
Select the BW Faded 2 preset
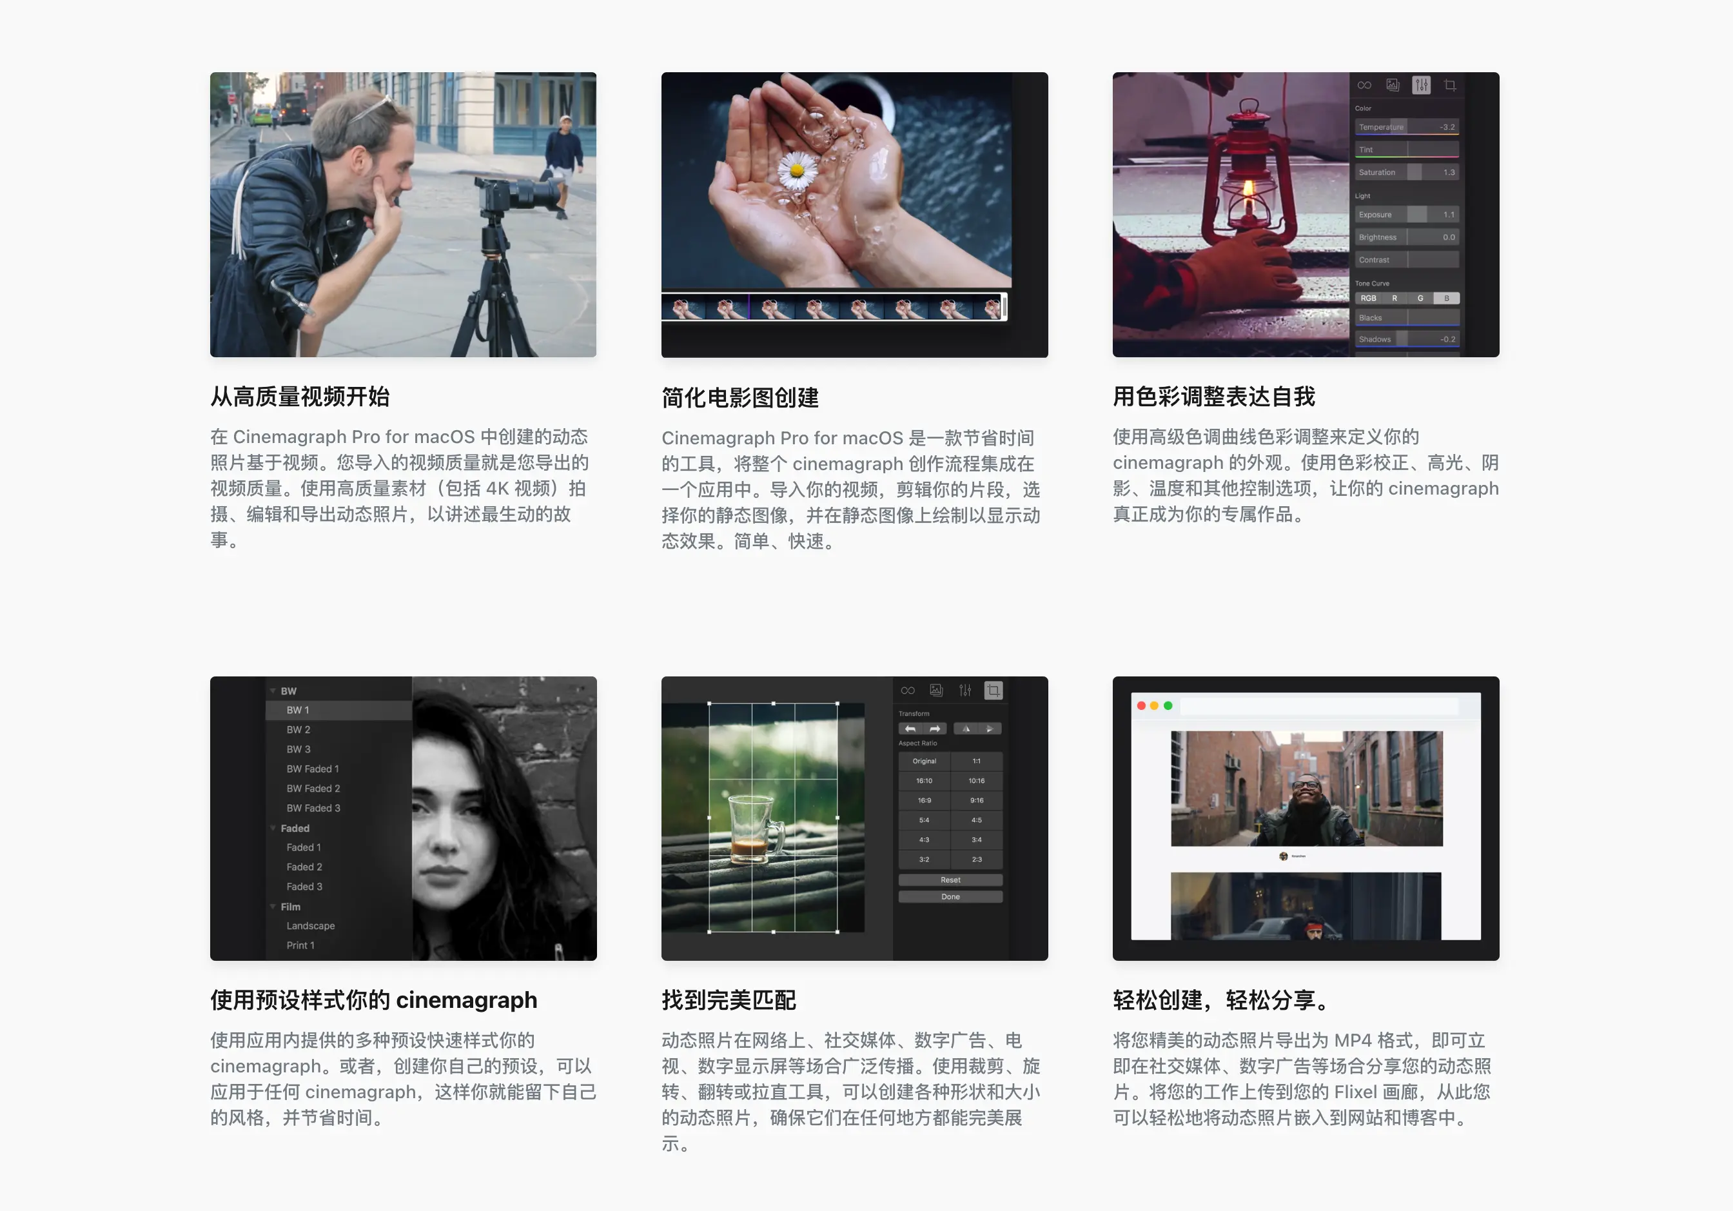tap(313, 788)
